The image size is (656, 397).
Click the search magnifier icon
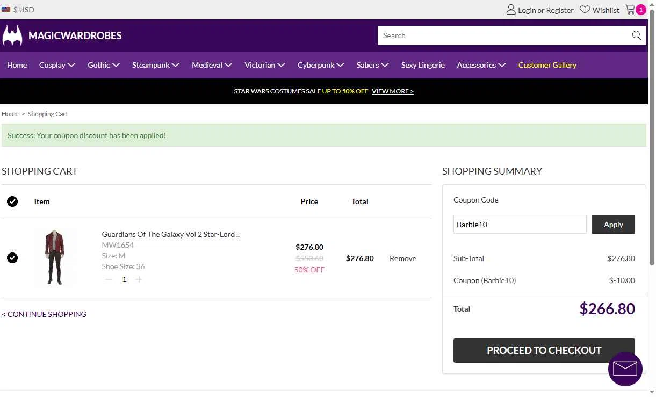coord(637,35)
